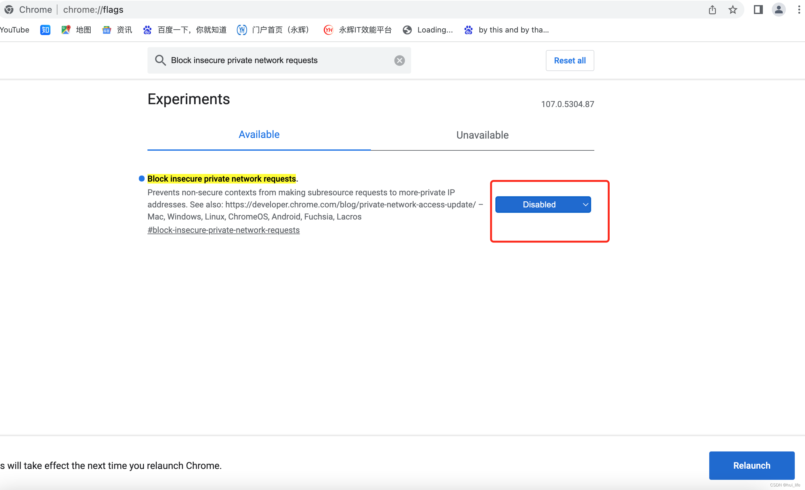Switch to the Available tab
805x490 pixels.
[259, 134]
